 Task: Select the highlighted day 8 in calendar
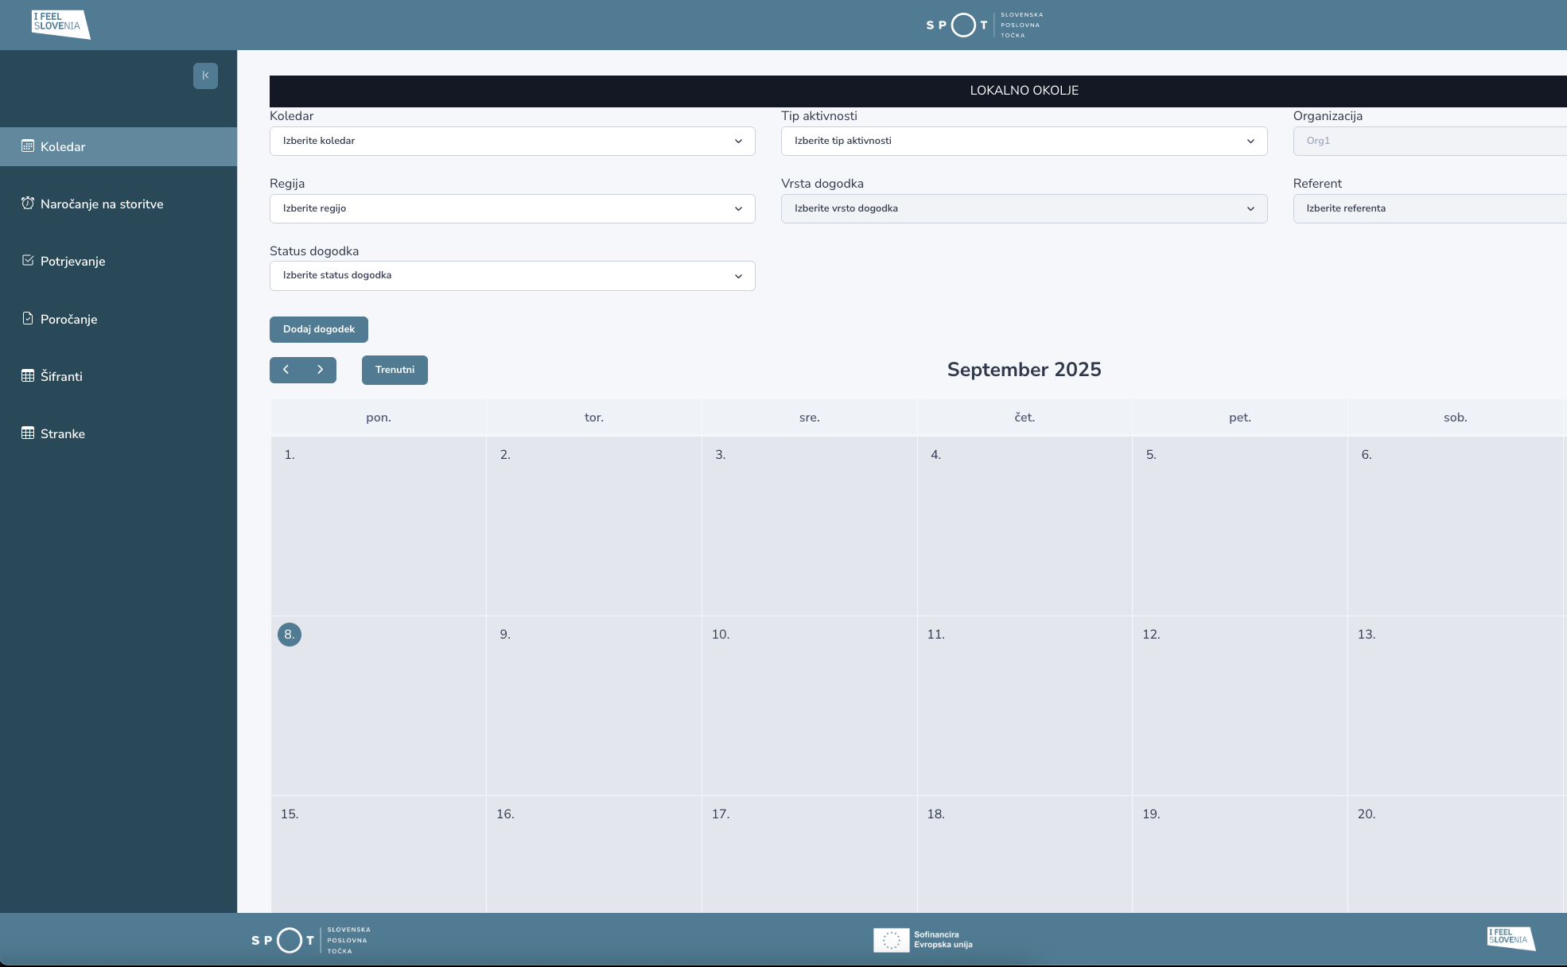pos(290,635)
